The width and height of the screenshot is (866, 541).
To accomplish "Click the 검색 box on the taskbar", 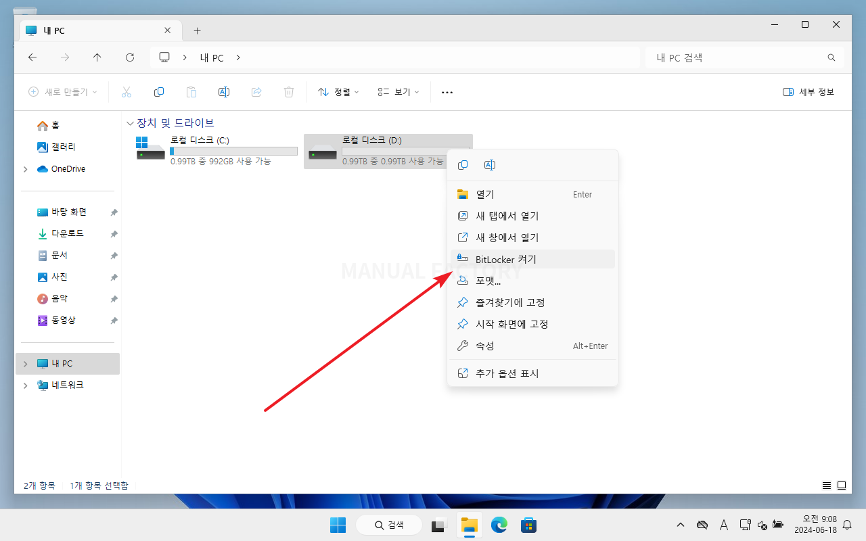I will pyautogui.click(x=390, y=525).
